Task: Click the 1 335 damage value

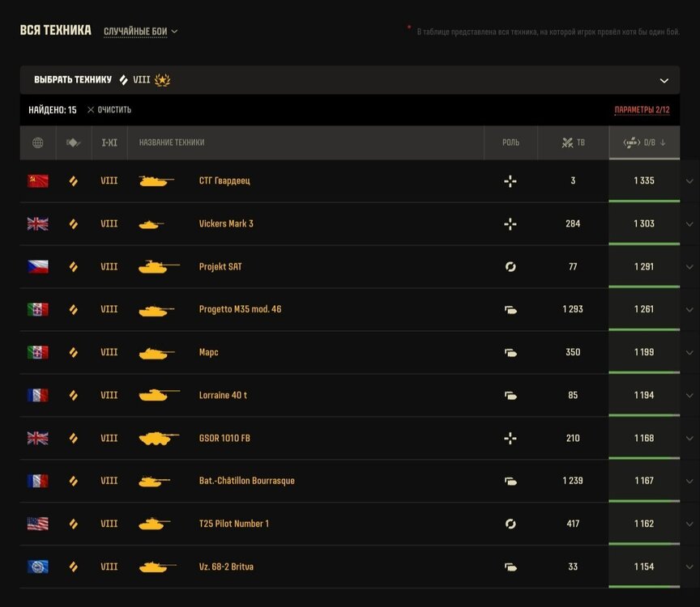Action: [644, 180]
